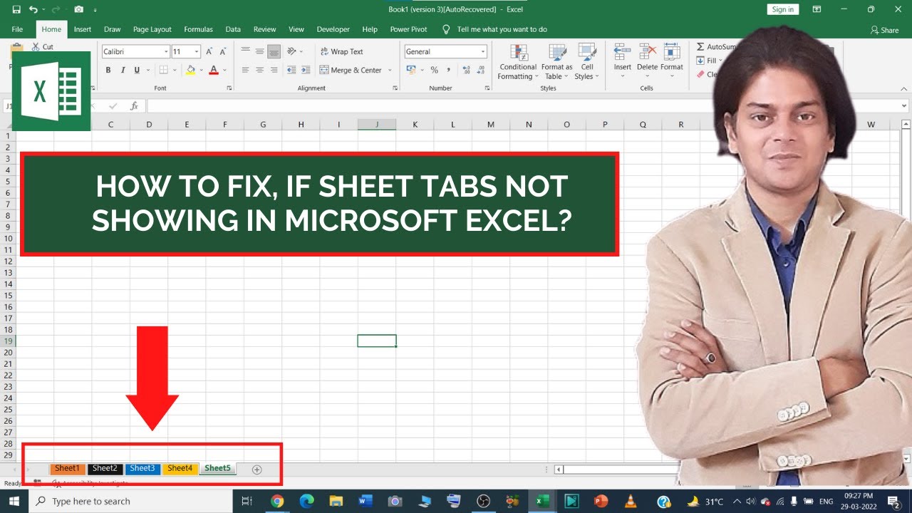Launch VLC media player from taskbar

point(631,502)
